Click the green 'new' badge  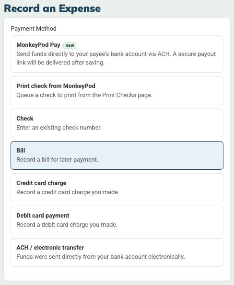[x=70, y=45]
